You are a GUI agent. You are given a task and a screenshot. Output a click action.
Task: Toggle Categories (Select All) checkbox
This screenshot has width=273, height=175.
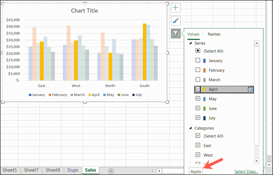pos(198,136)
